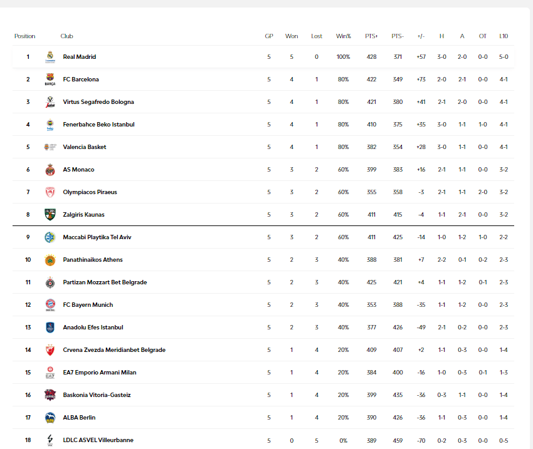The height and width of the screenshot is (449, 533).
Task: Click the FC Barcelona crest icon
Action: pos(50,80)
